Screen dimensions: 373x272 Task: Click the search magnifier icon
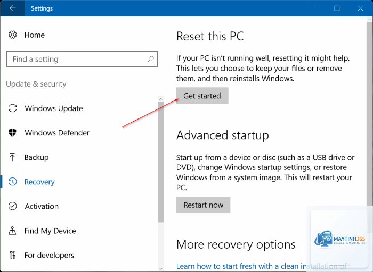tap(151, 59)
